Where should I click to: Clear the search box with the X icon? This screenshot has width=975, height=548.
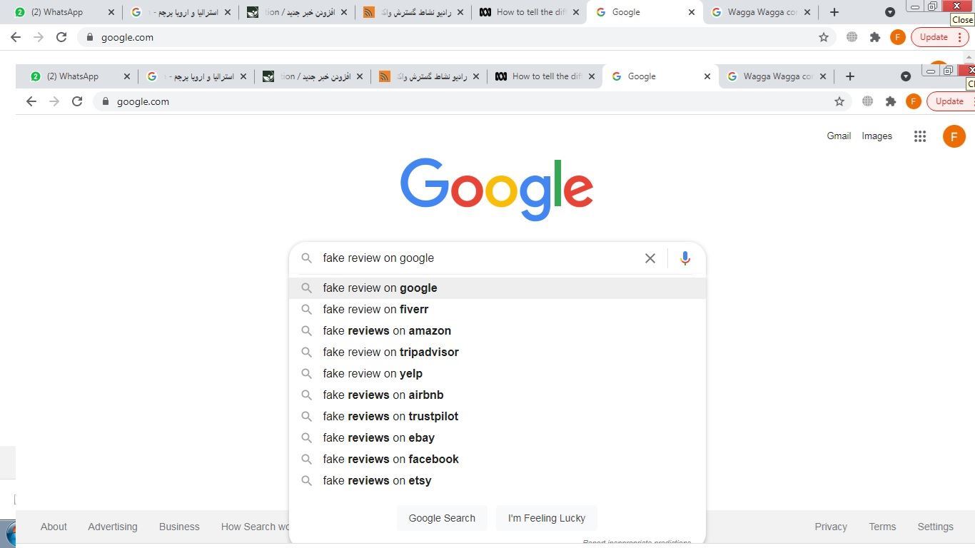(650, 258)
